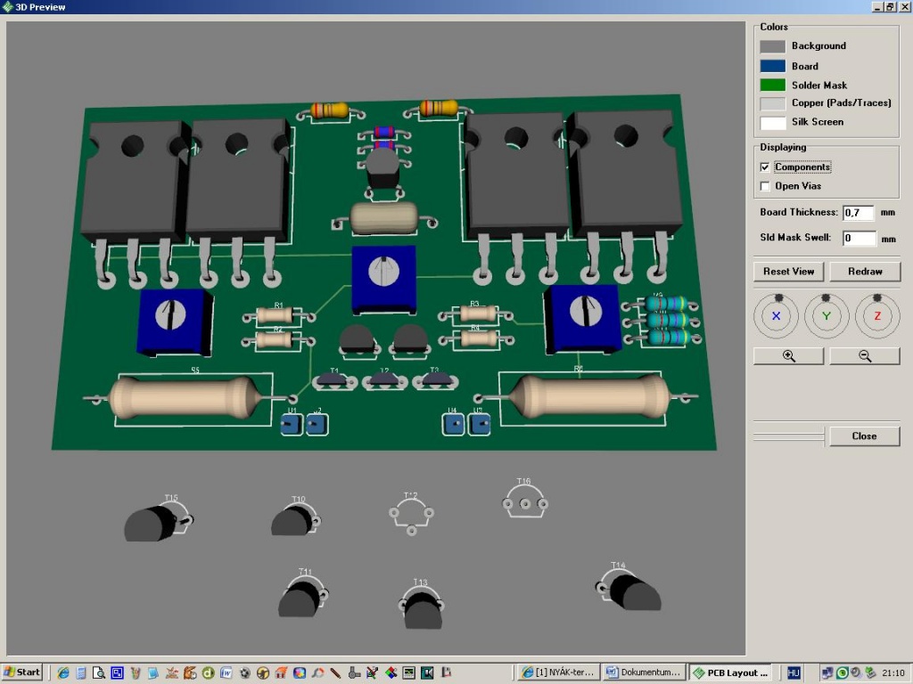Click the Z axis rotation dial
This screenshot has height=684, width=913.
coord(877,316)
